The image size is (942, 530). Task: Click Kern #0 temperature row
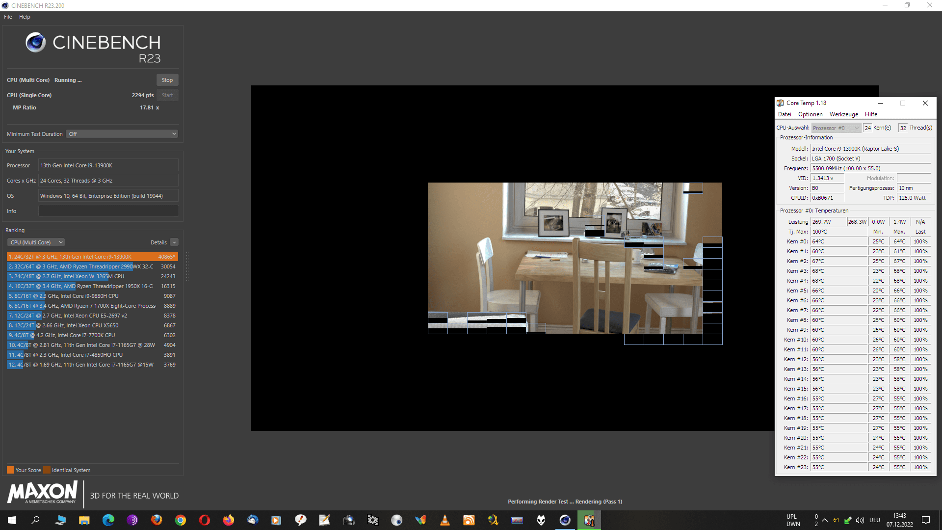coord(857,241)
